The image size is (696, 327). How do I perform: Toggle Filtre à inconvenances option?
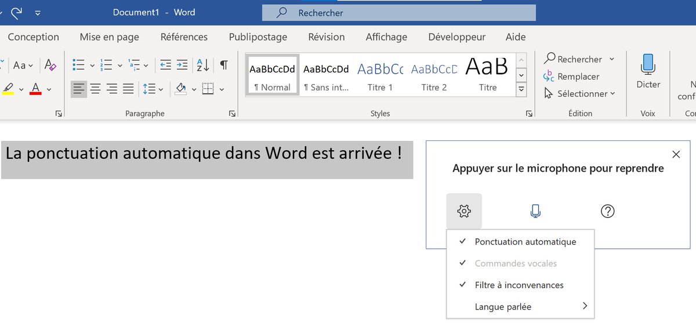click(520, 285)
